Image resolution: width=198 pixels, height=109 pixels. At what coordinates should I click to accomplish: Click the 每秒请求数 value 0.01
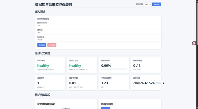click(x=72, y=83)
